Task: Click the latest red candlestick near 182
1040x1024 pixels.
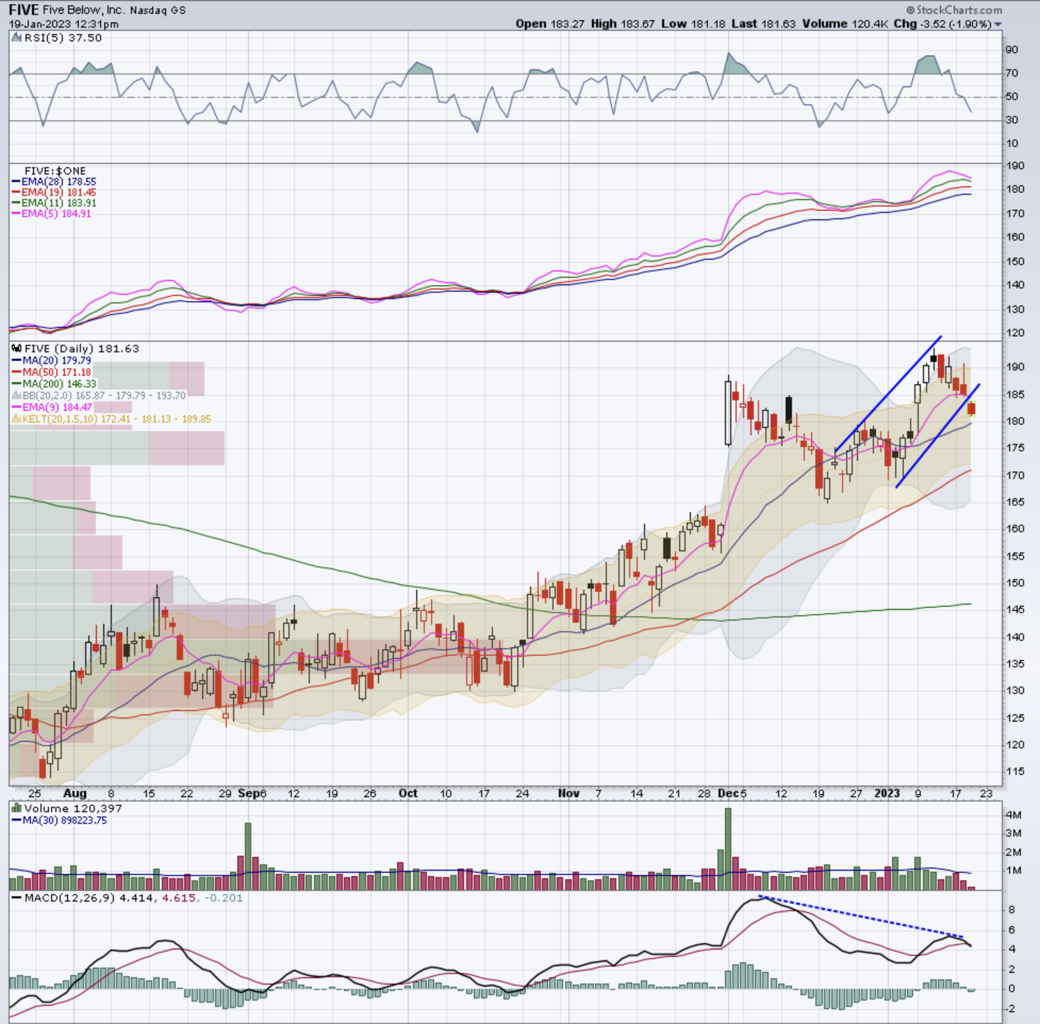Action: click(971, 409)
